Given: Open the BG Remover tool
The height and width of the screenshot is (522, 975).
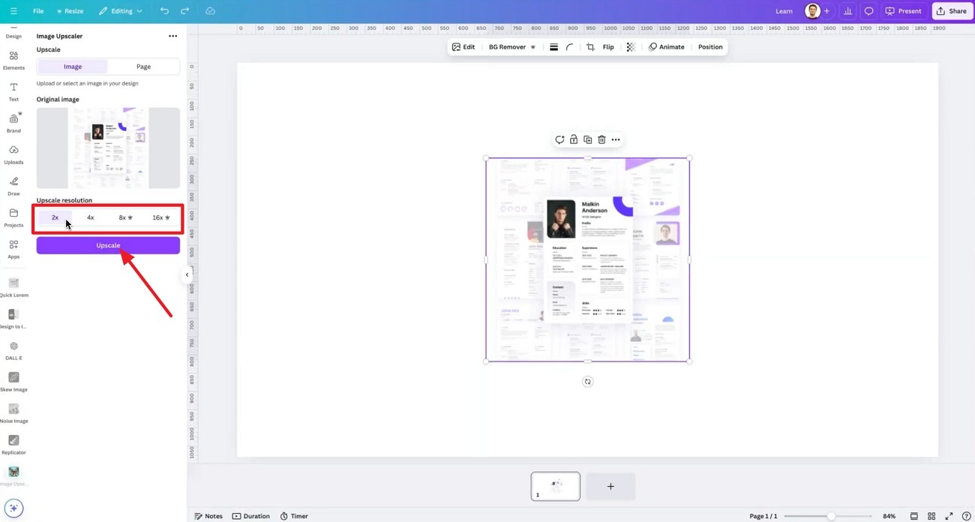Looking at the screenshot, I should (512, 47).
